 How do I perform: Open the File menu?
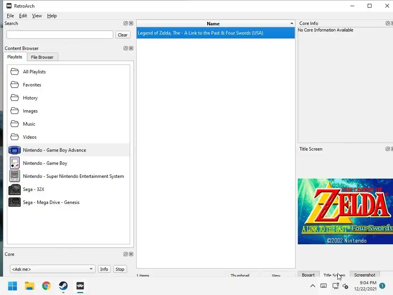point(10,16)
